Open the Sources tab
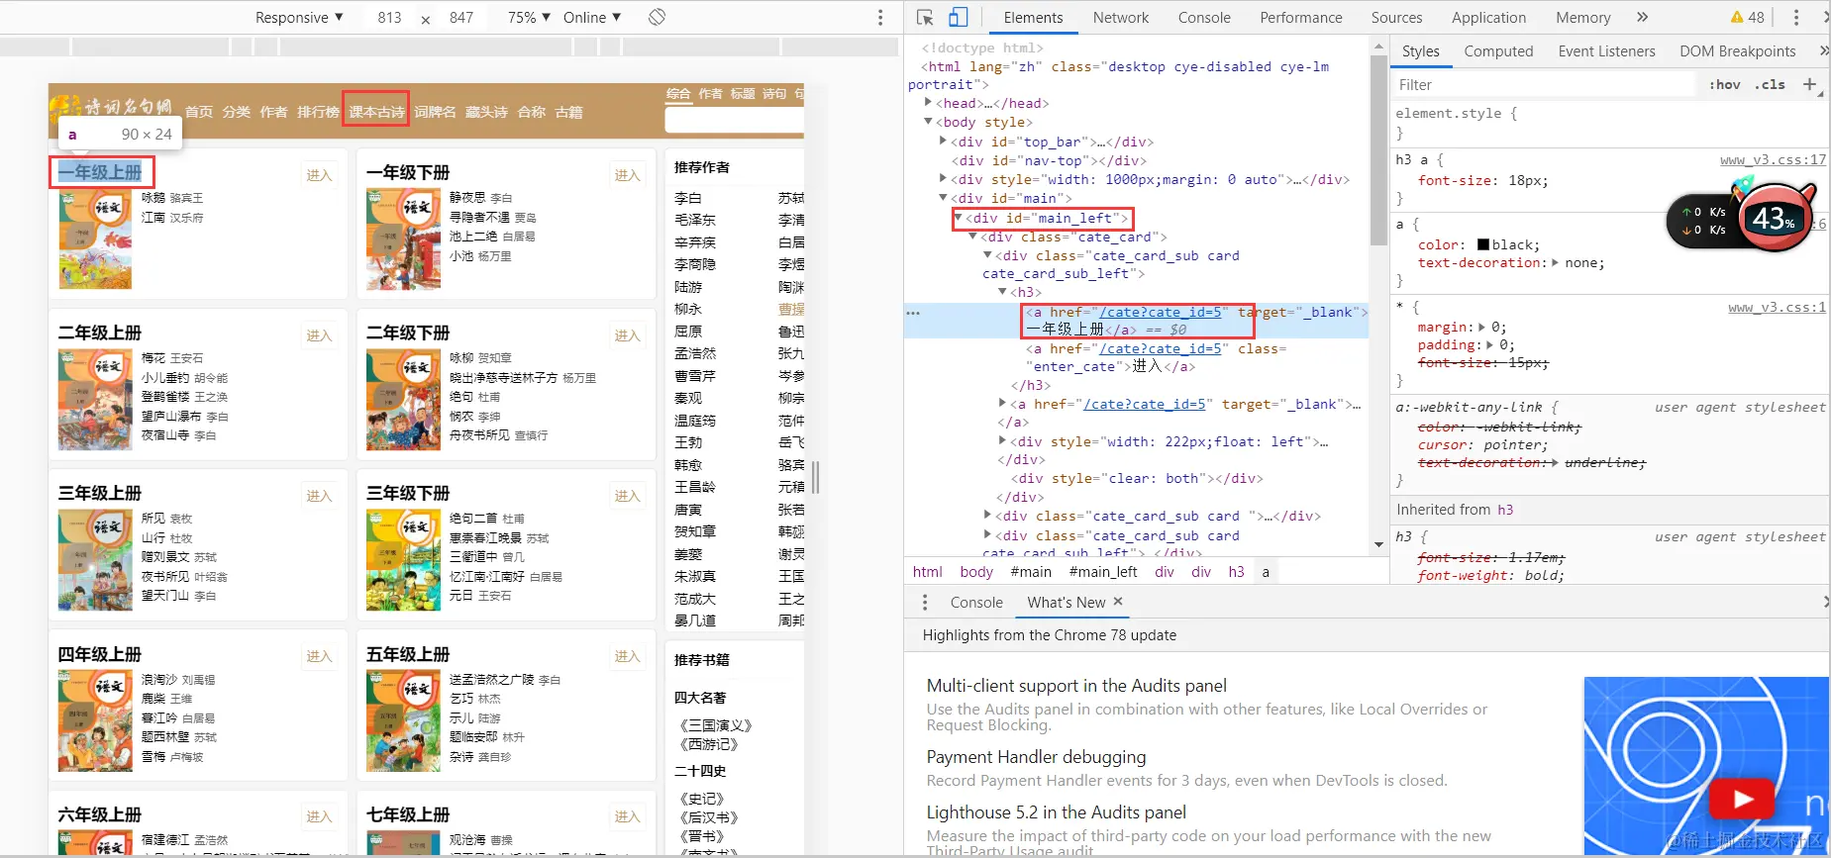Image resolution: width=1831 pixels, height=858 pixels. pos(1396,18)
